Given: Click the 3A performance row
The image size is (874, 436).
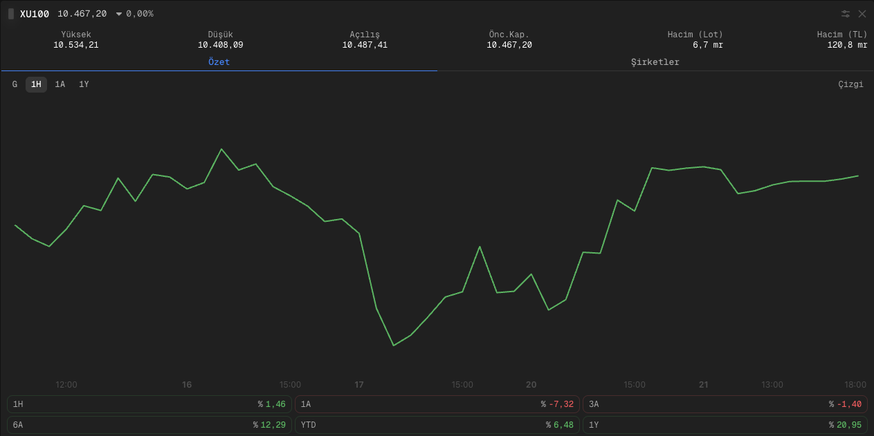Looking at the screenshot, I should 725,404.
